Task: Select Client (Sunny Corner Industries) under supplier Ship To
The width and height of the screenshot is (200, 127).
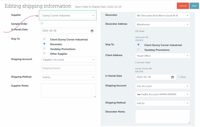Action: coord(44,39)
